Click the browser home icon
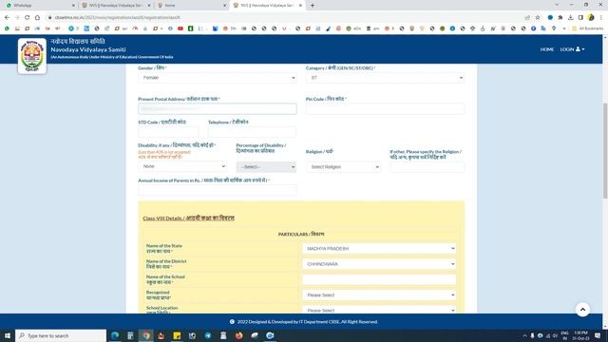 (x=37, y=17)
